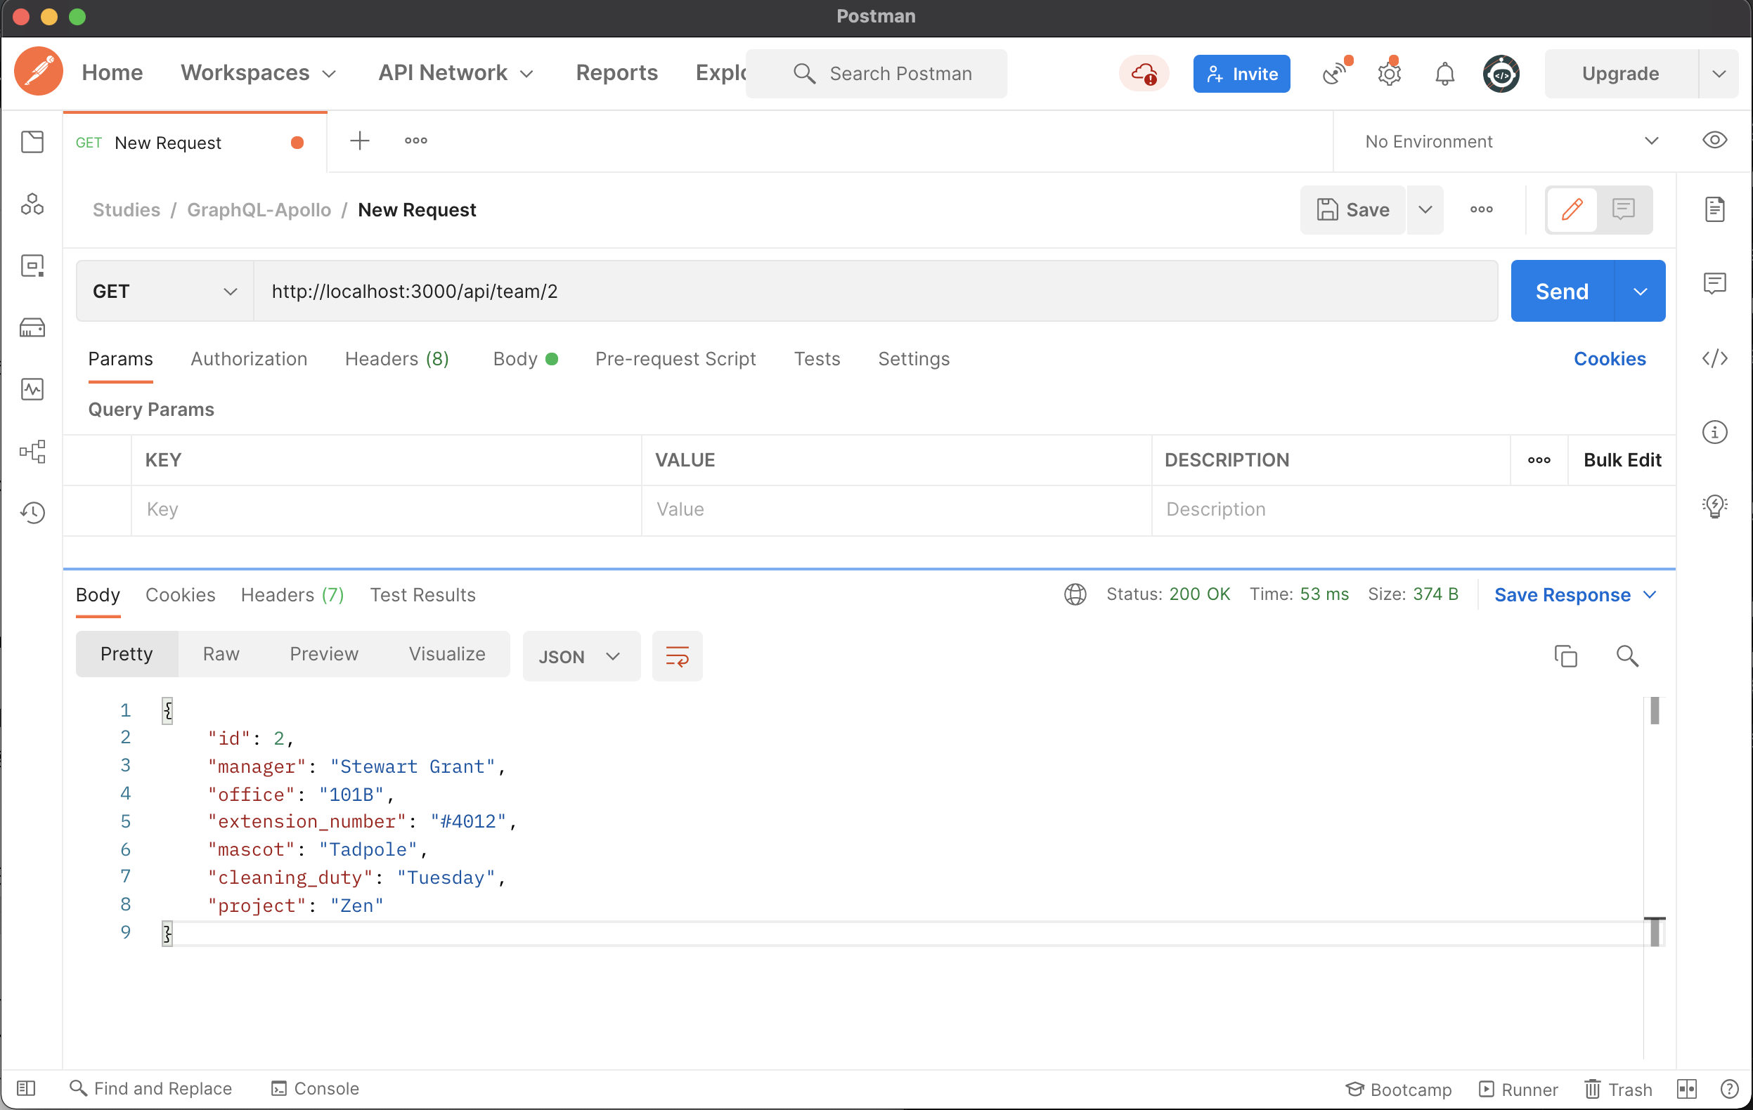The height and width of the screenshot is (1110, 1753).
Task: Open the response Headers (7) tab
Action: 292,594
